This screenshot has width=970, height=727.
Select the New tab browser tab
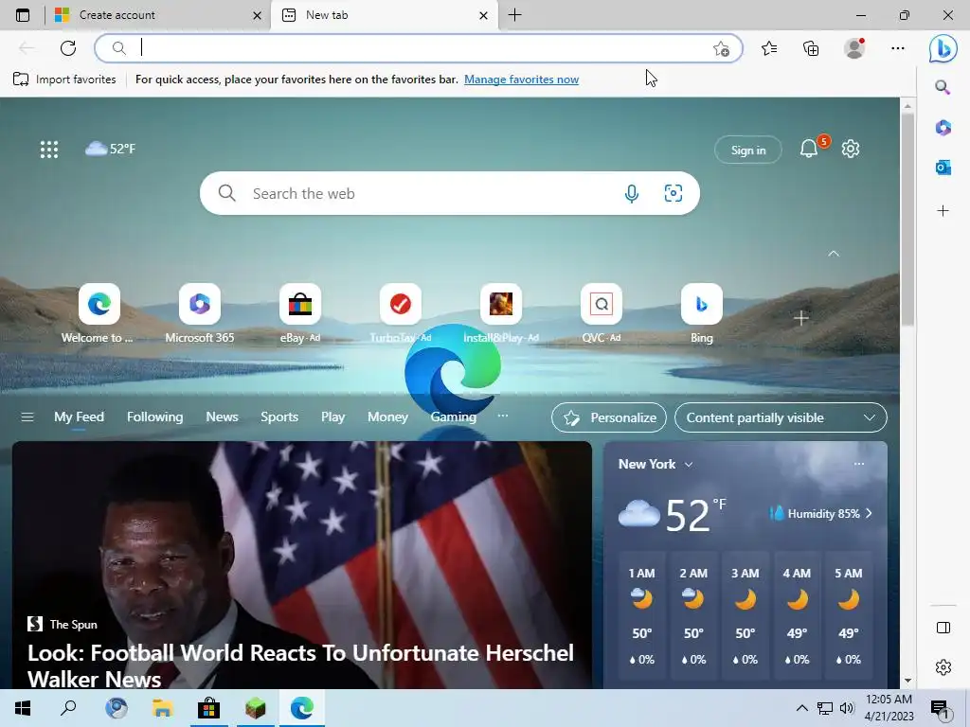pyautogui.click(x=385, y=15)
